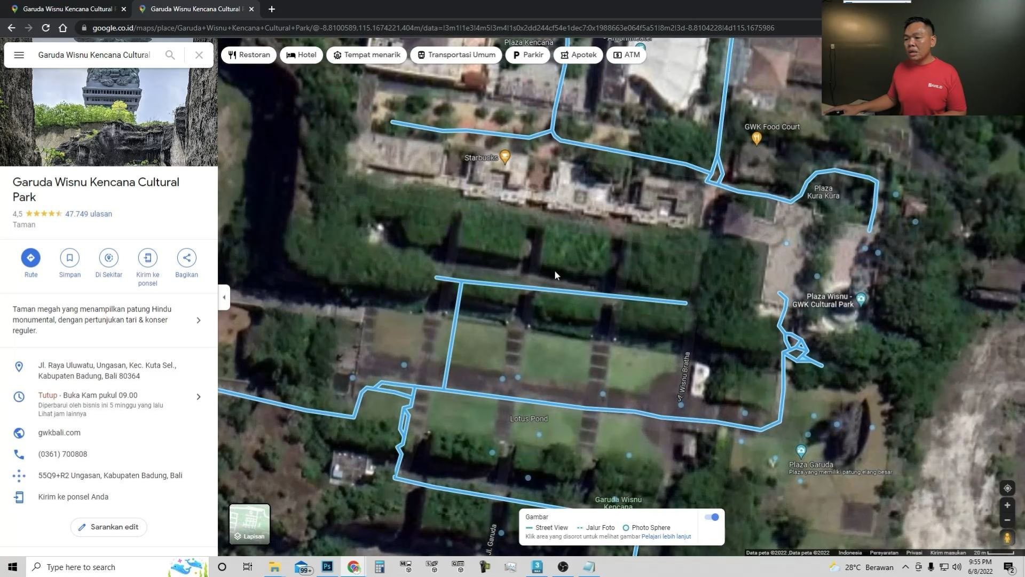Open the notification center icon
This screenshot has width=1025, height=577.
point(1008,567)
